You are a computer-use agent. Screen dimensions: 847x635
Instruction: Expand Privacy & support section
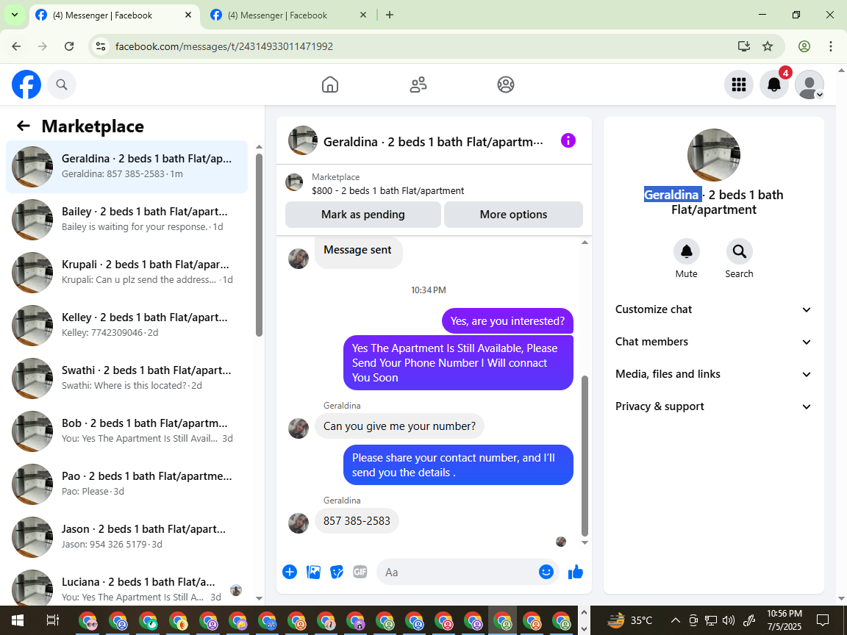click(x=714, y=406)
